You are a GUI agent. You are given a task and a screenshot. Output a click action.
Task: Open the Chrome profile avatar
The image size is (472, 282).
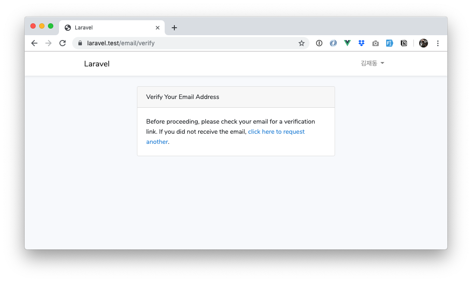pos(424,43)
